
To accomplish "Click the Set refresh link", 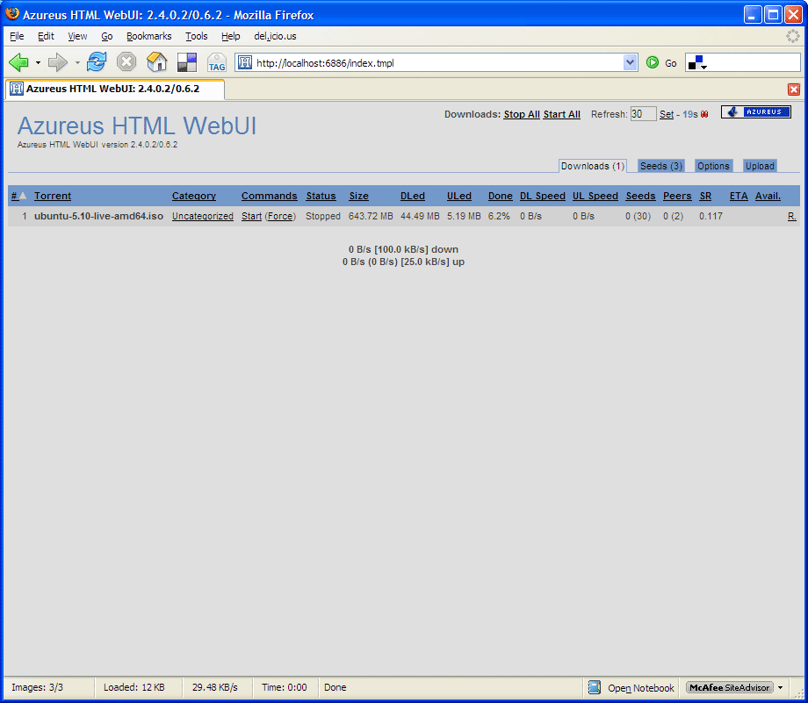I will coord(667,114).
